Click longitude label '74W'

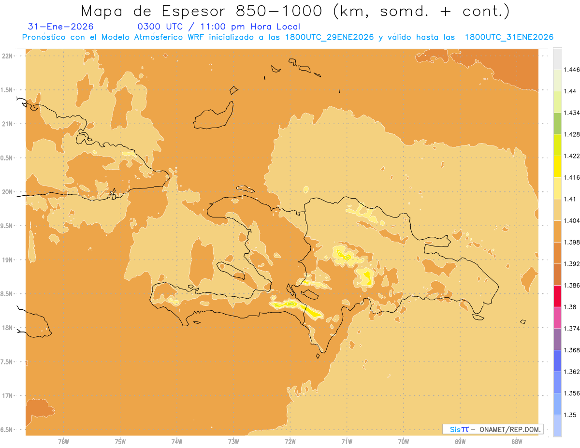click(x=177, y=441)
